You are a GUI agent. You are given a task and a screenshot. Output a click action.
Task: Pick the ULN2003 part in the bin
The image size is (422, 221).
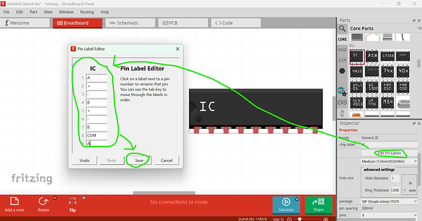[357, 103]
